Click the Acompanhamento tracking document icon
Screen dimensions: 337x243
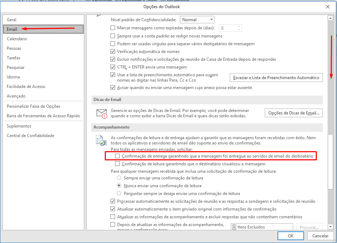(101, 141)
